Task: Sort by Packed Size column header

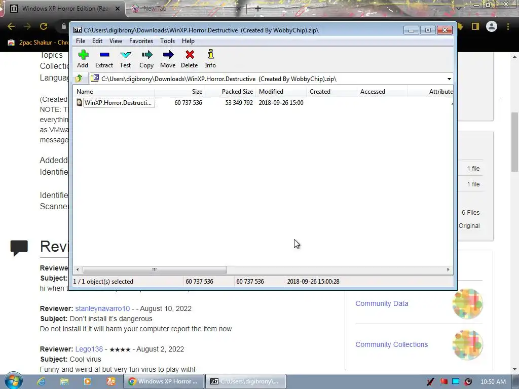Action: 231,92
